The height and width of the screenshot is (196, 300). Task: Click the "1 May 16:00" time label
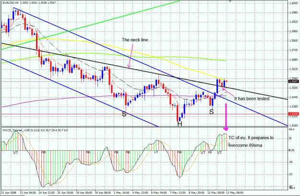tap(121, 193)
